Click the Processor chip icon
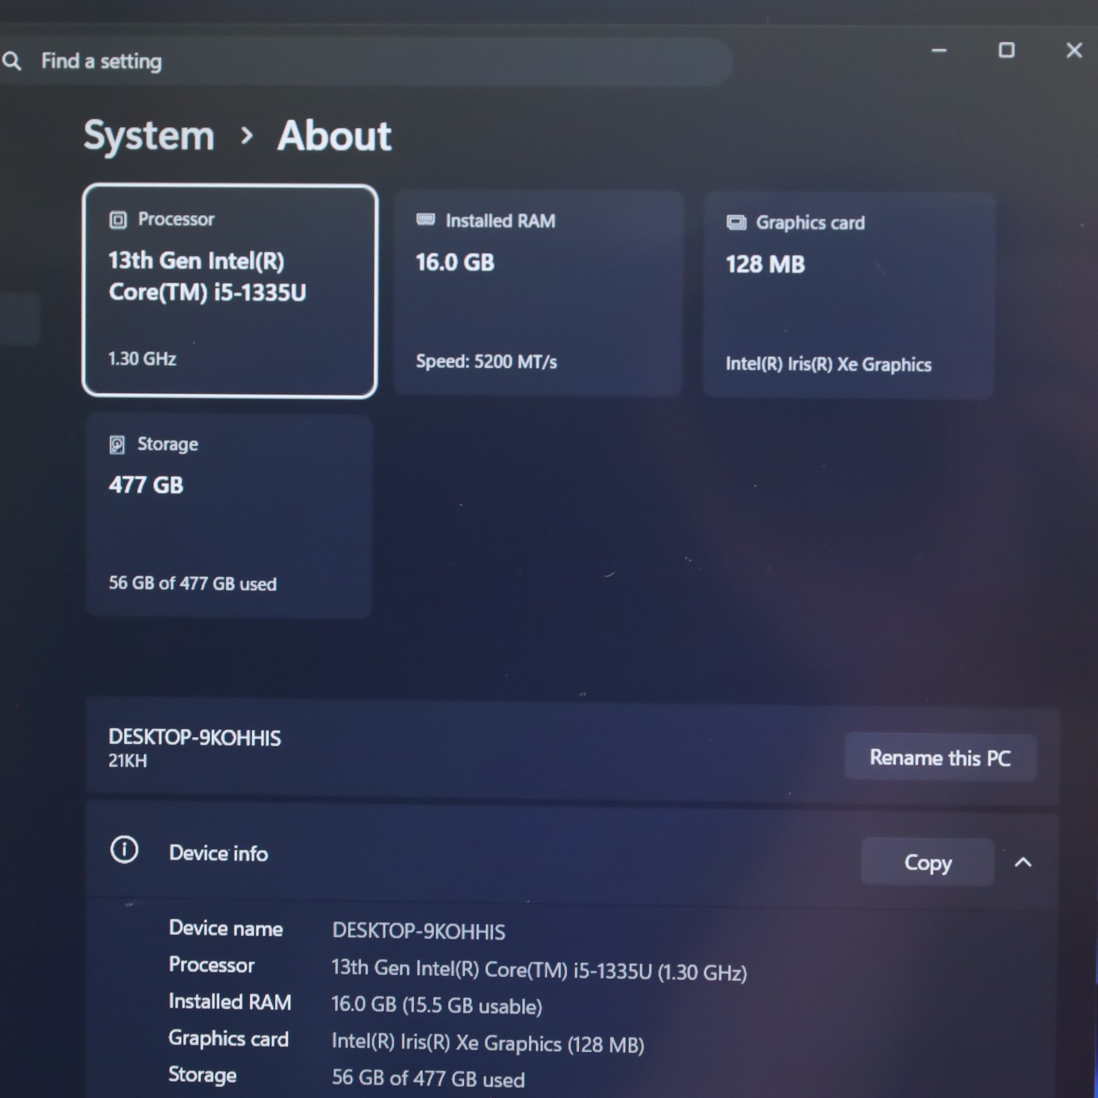The image size is (1098, 1098). [x=118, y=220]
